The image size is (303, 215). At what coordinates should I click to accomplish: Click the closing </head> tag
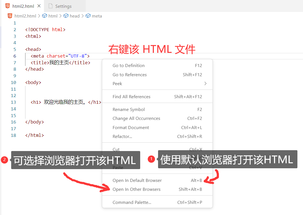pos(34,69)
